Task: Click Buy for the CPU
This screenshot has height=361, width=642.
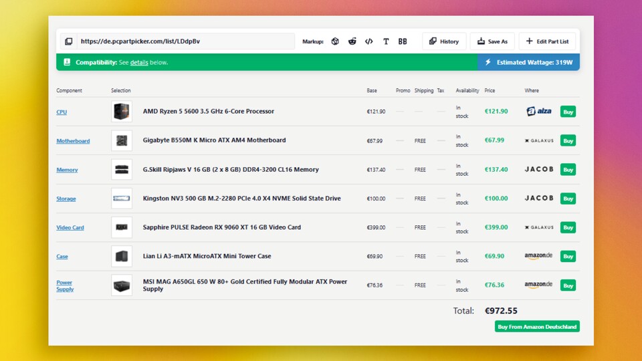Action: tap(568, 112)
